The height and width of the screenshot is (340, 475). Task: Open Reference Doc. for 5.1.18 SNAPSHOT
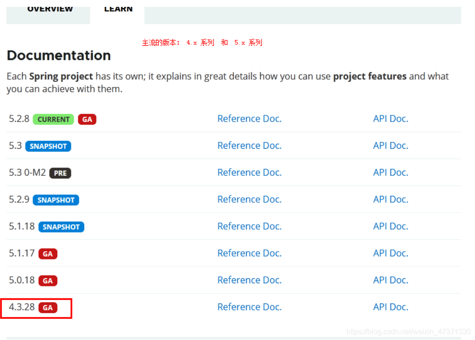[x=250, y=227]
